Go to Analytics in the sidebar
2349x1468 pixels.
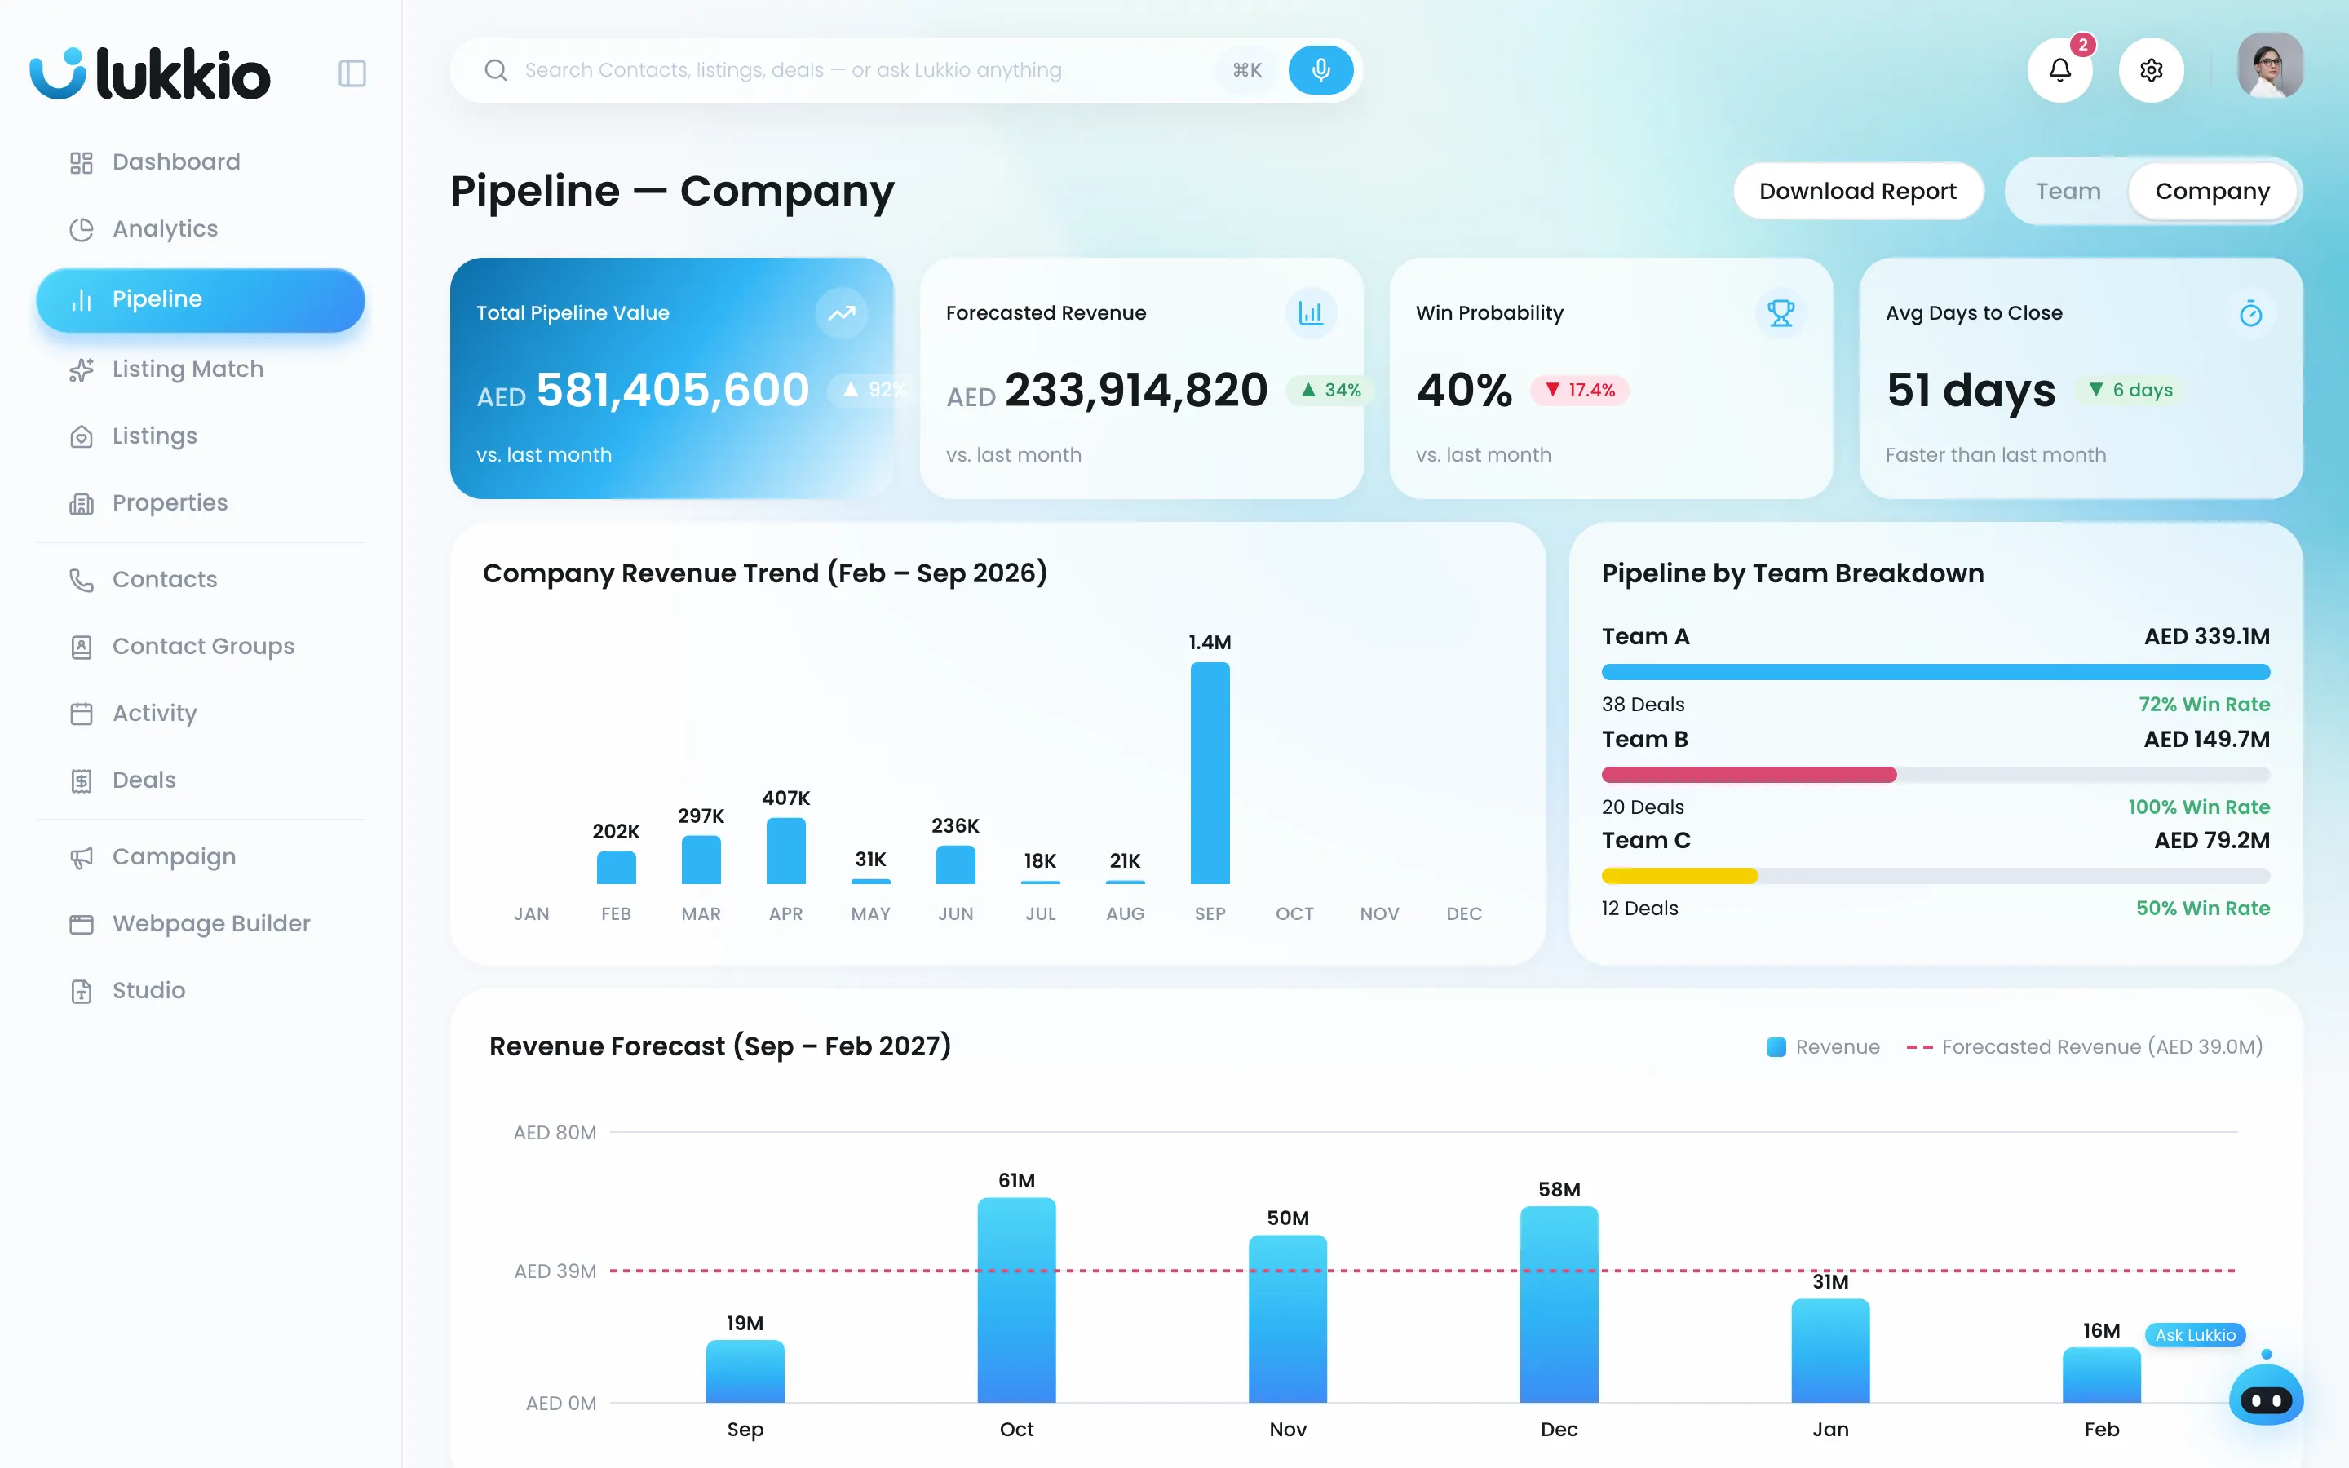200,229
